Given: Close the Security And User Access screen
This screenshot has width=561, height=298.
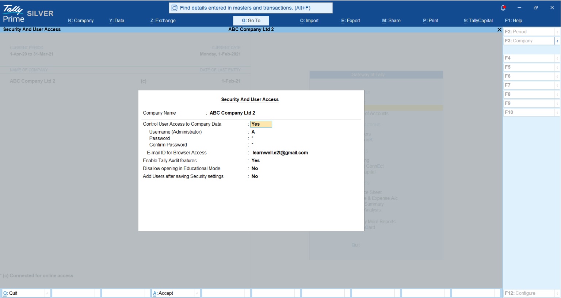Looking at the screenshot, I should point(499,30).
